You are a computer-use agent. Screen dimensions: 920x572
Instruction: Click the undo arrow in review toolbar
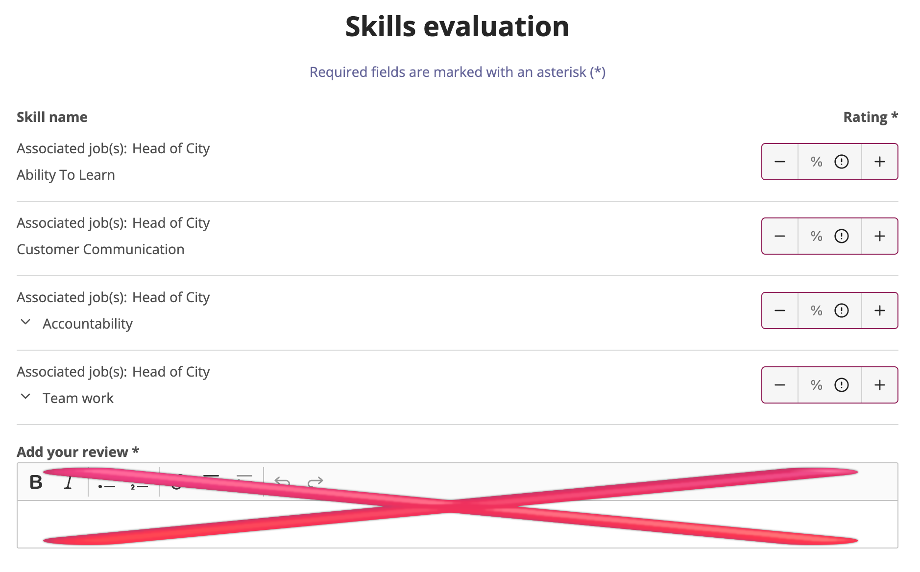coord(282,482)
